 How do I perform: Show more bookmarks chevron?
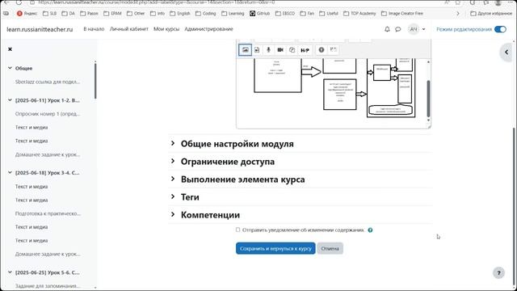click(458, 14)
